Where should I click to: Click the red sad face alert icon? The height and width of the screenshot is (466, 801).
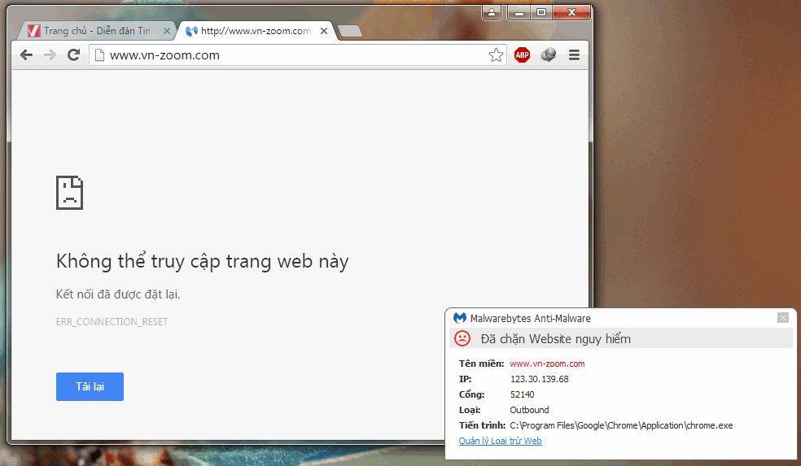tap(462, 338)
